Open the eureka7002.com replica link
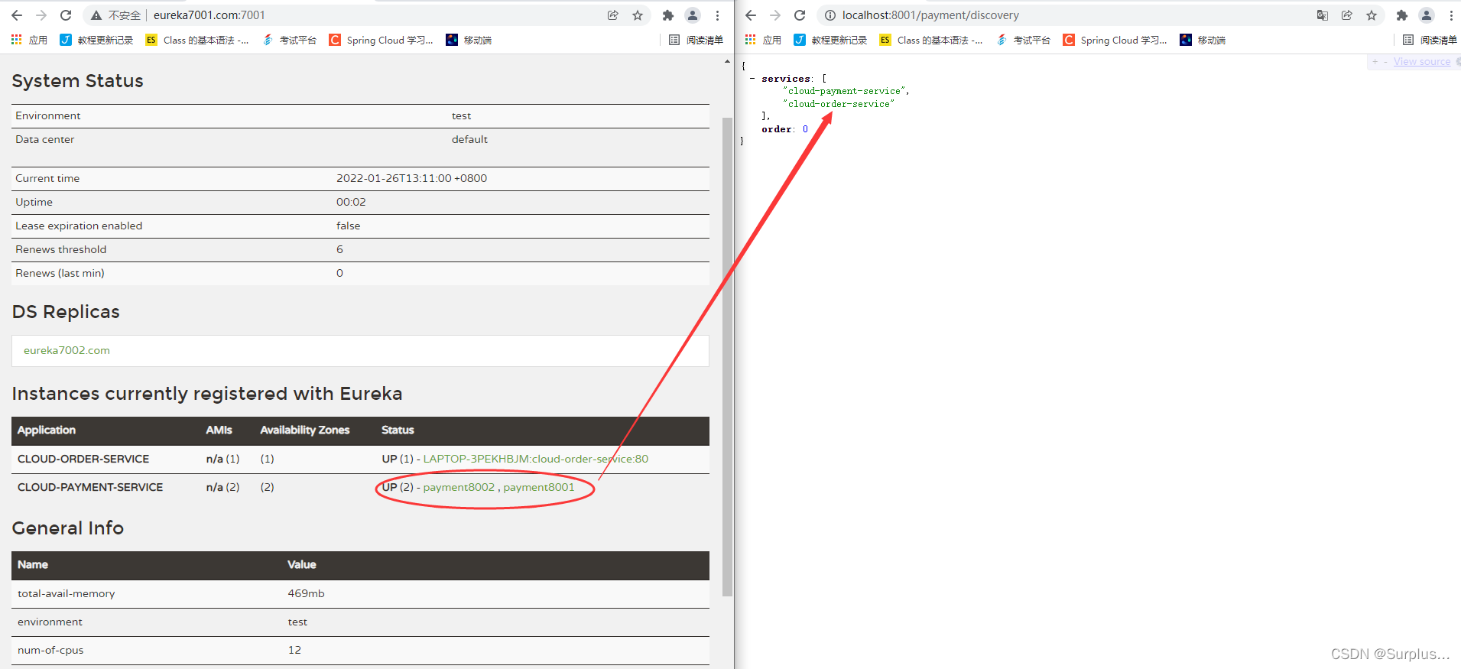1461x669 pixels. click(x=67, y=350)
